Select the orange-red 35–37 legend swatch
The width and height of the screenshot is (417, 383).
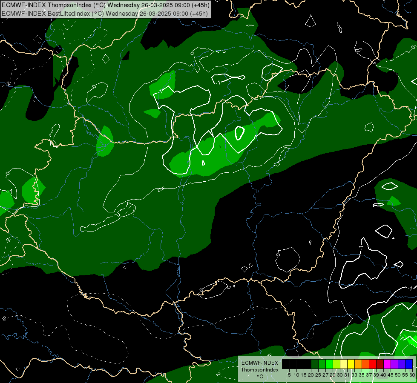coord(365,364)
